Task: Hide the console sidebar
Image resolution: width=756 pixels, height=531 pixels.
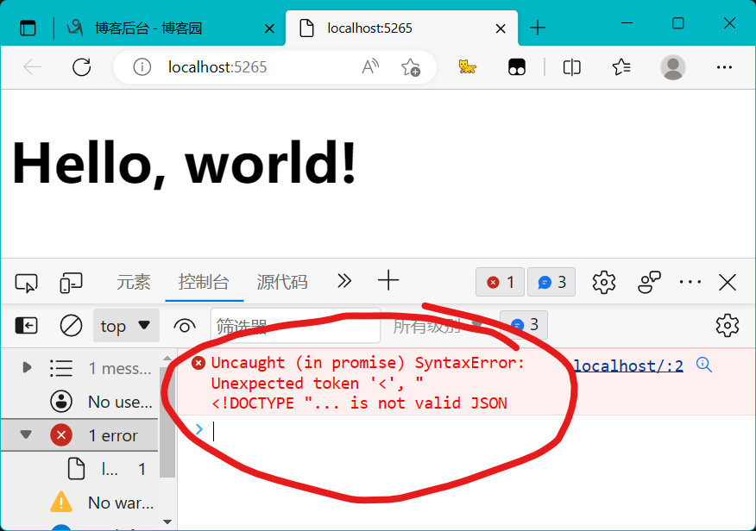Action: 27,326
